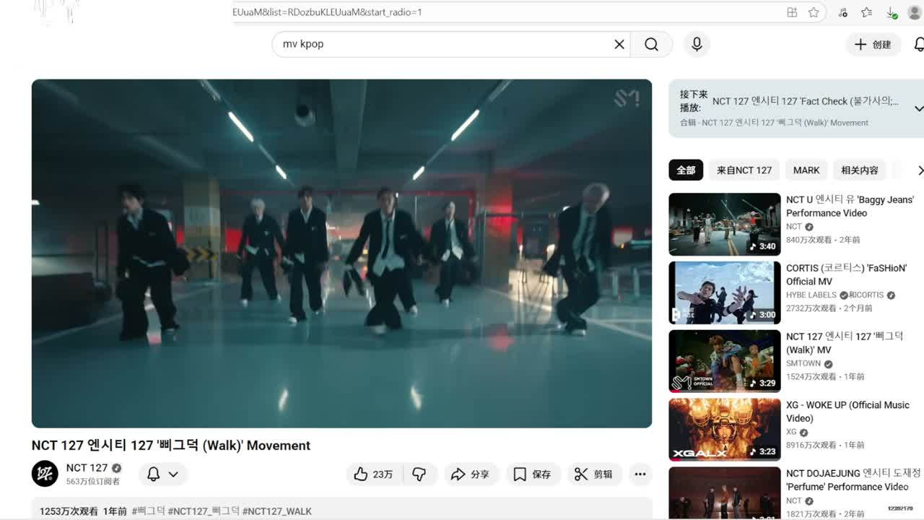Click the #NCT127_삐그덕 hashtag

pyautogui.click(x=204, y=511)
